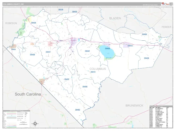175x131 pixels.
Task: Select the "COLUMBUS COUNTY, NC" title text
Action: click(x=13, y=4)
